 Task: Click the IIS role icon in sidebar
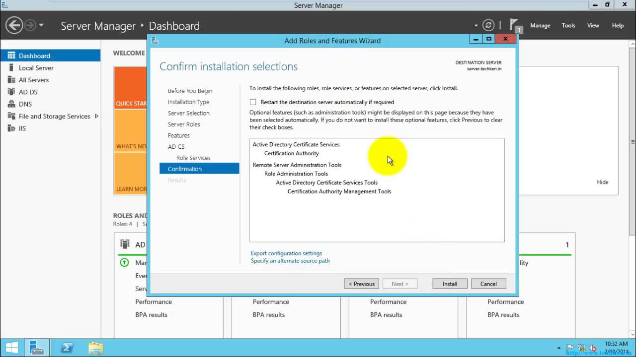(x=11, y=128)
